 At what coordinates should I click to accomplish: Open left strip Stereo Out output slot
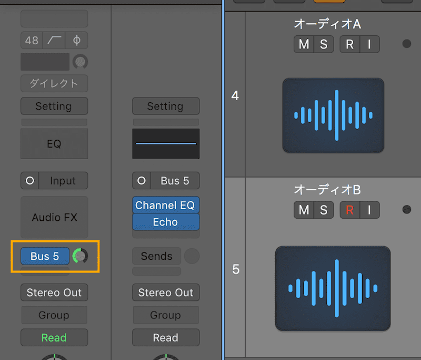[54, 292]
